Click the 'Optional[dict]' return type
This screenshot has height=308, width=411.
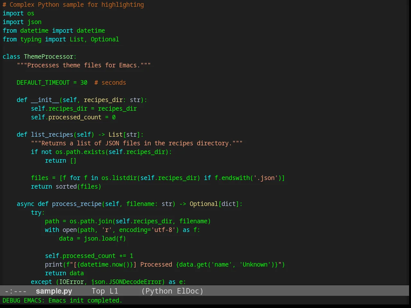pos(214,204)
